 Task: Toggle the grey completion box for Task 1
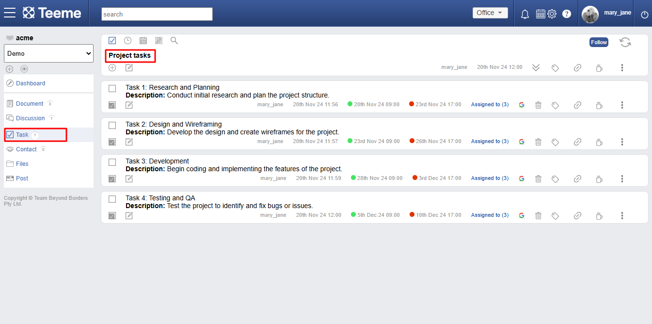(112, 105)
